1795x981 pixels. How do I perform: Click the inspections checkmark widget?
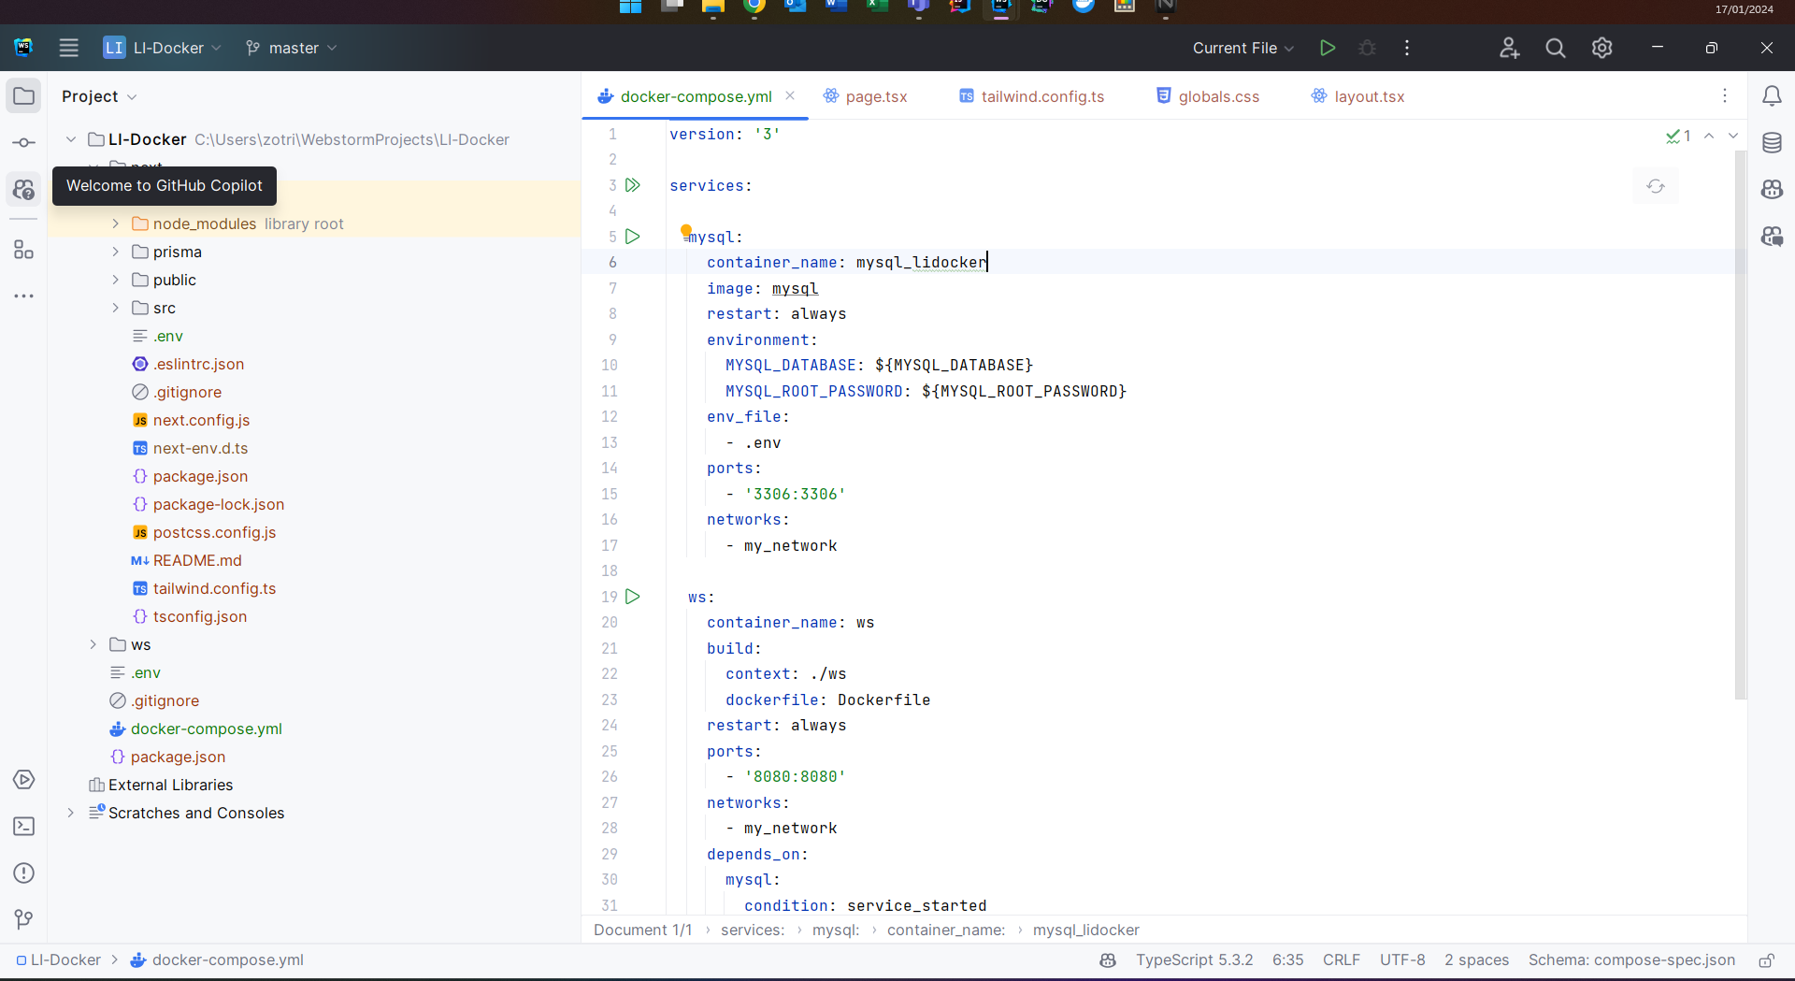pos(1678,136)
